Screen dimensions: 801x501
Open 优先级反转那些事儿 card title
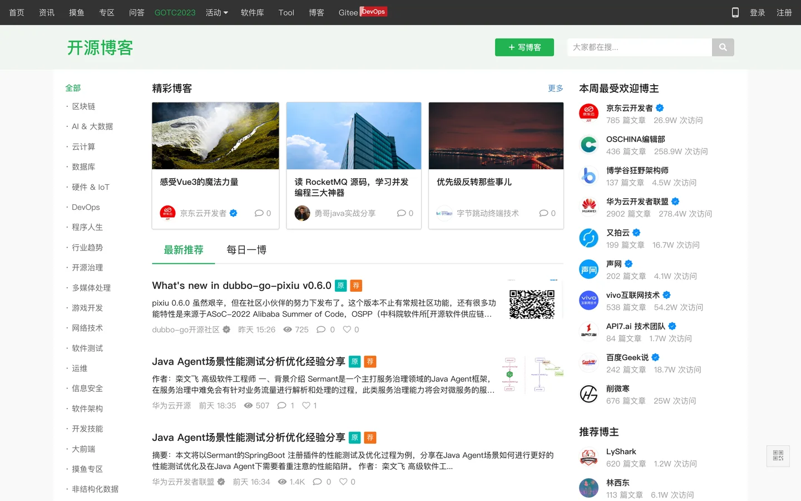click(x=474, y=182)
